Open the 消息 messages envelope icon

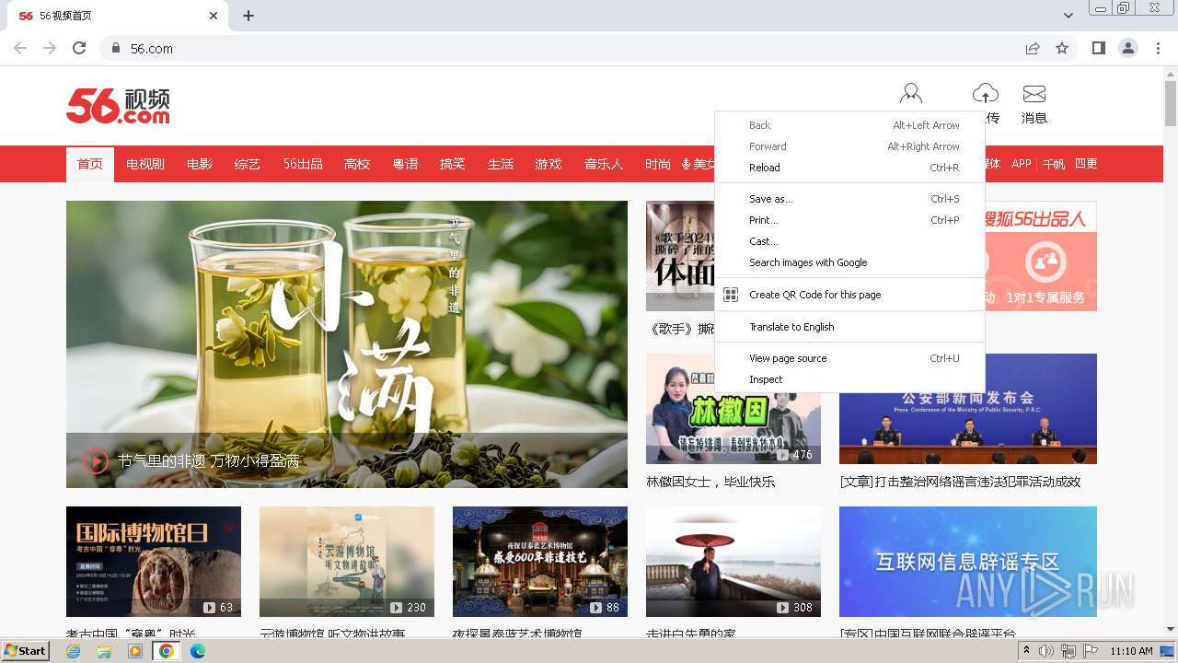pos(1034,94)
